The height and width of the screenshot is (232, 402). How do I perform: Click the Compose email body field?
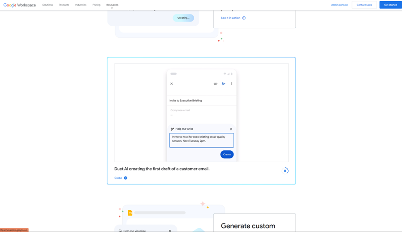click(201, 113)
